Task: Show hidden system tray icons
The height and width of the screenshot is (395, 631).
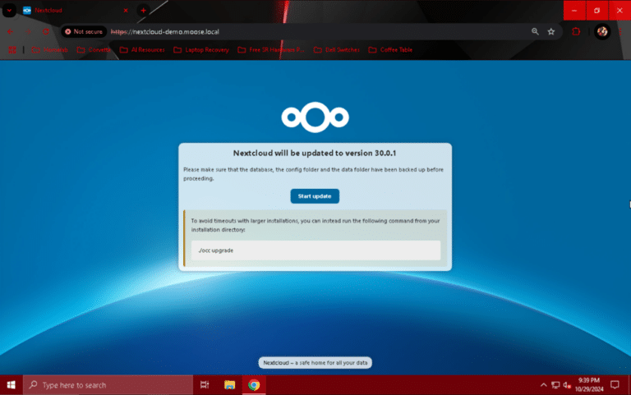Action: [x=543, y=385]
